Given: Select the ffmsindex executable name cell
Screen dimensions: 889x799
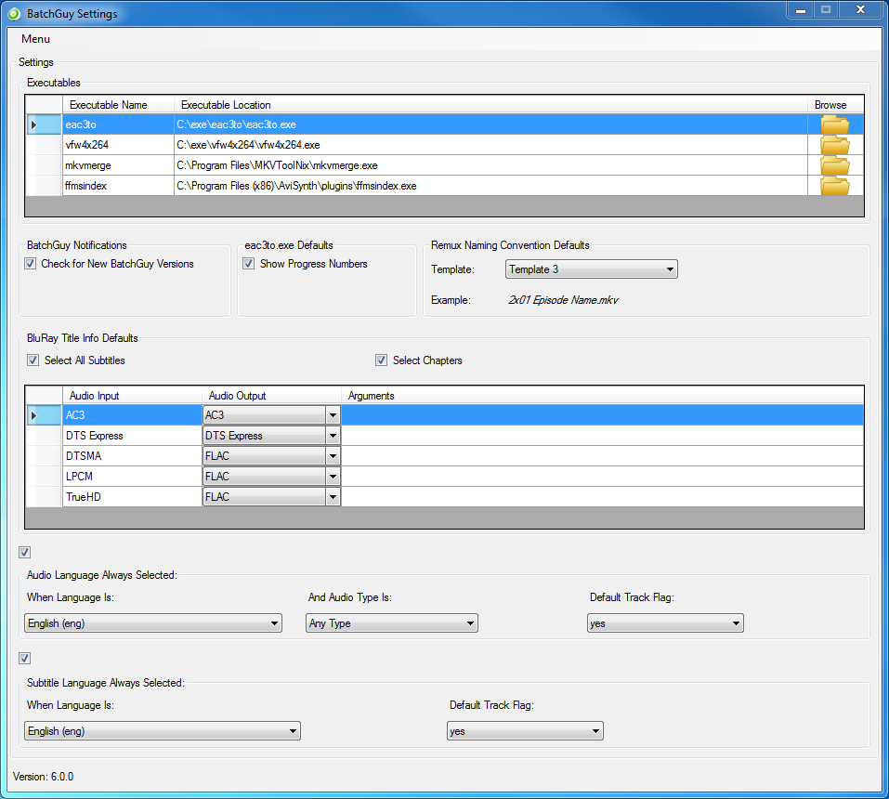Looking at the screenshot, I should point(118,186).
